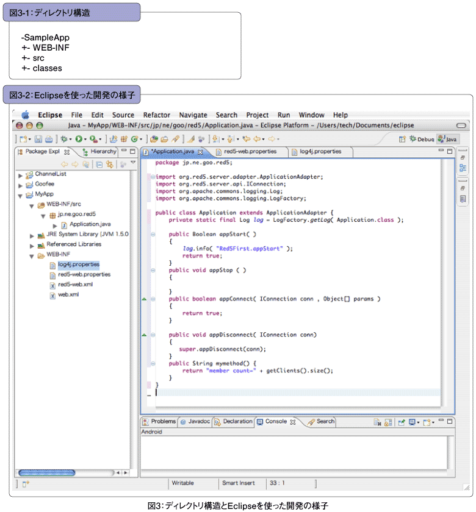Click the Print icon in the toolbar
The height and width of the screenshot is (512, 476).
[x=49, y=139]
